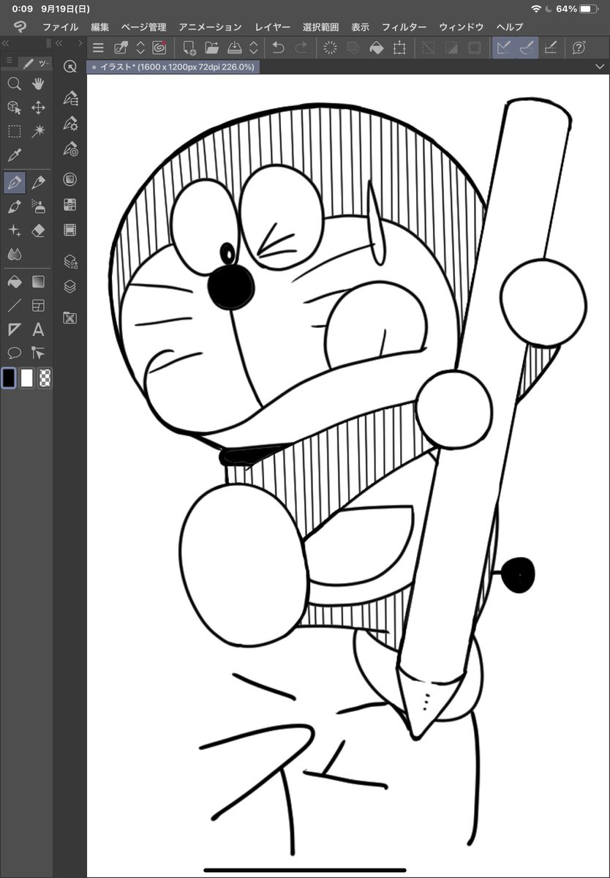The height and width of the screenshot is (878, 610).
Task: Select the rectangular Selection area tool
Action: pyautogui.click(x=14, y=132)
